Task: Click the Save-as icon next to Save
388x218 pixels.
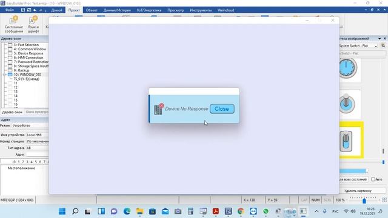Action: (x=29, y=10)
